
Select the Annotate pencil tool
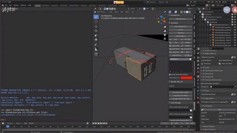tap(96, 45)
